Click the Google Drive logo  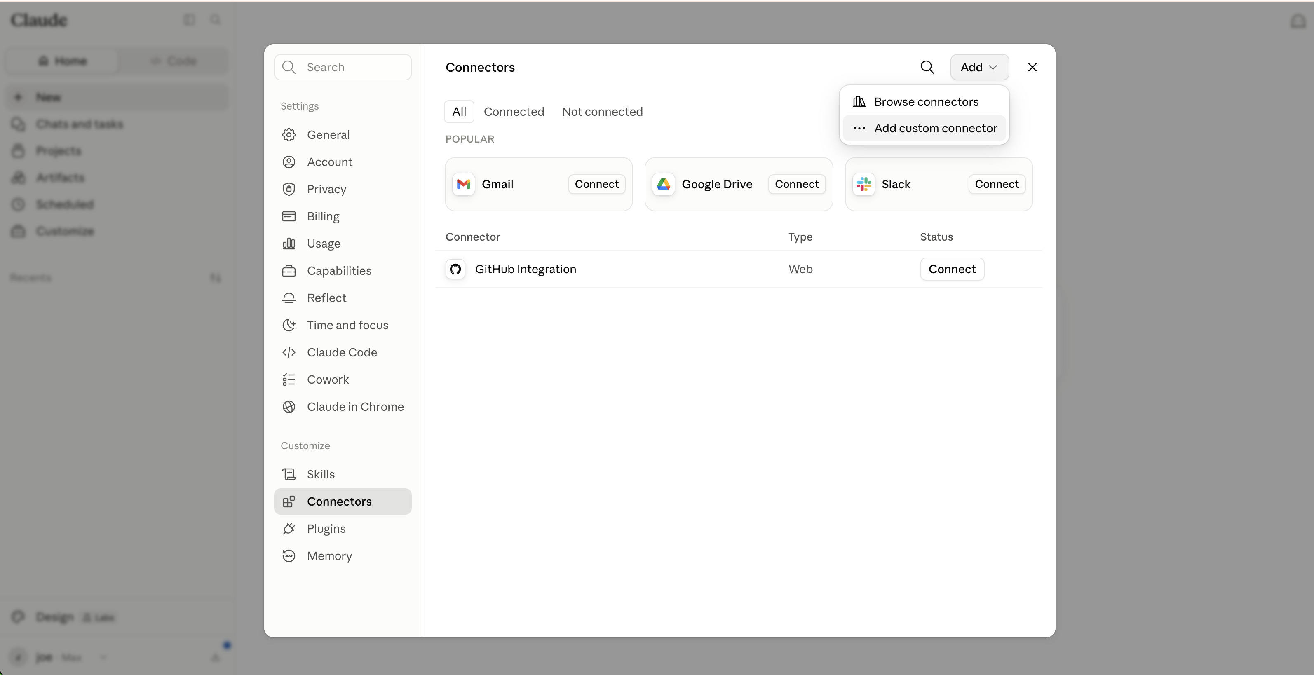point(663,184)
